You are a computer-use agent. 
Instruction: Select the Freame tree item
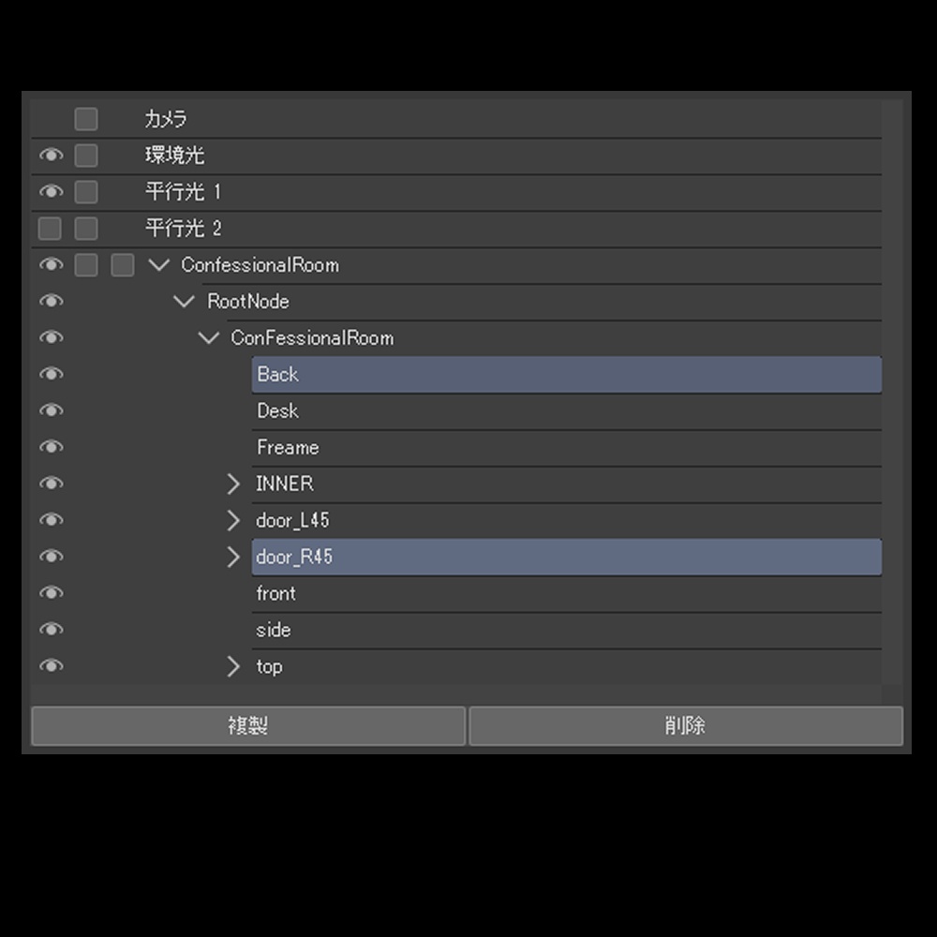click(288, 448)
